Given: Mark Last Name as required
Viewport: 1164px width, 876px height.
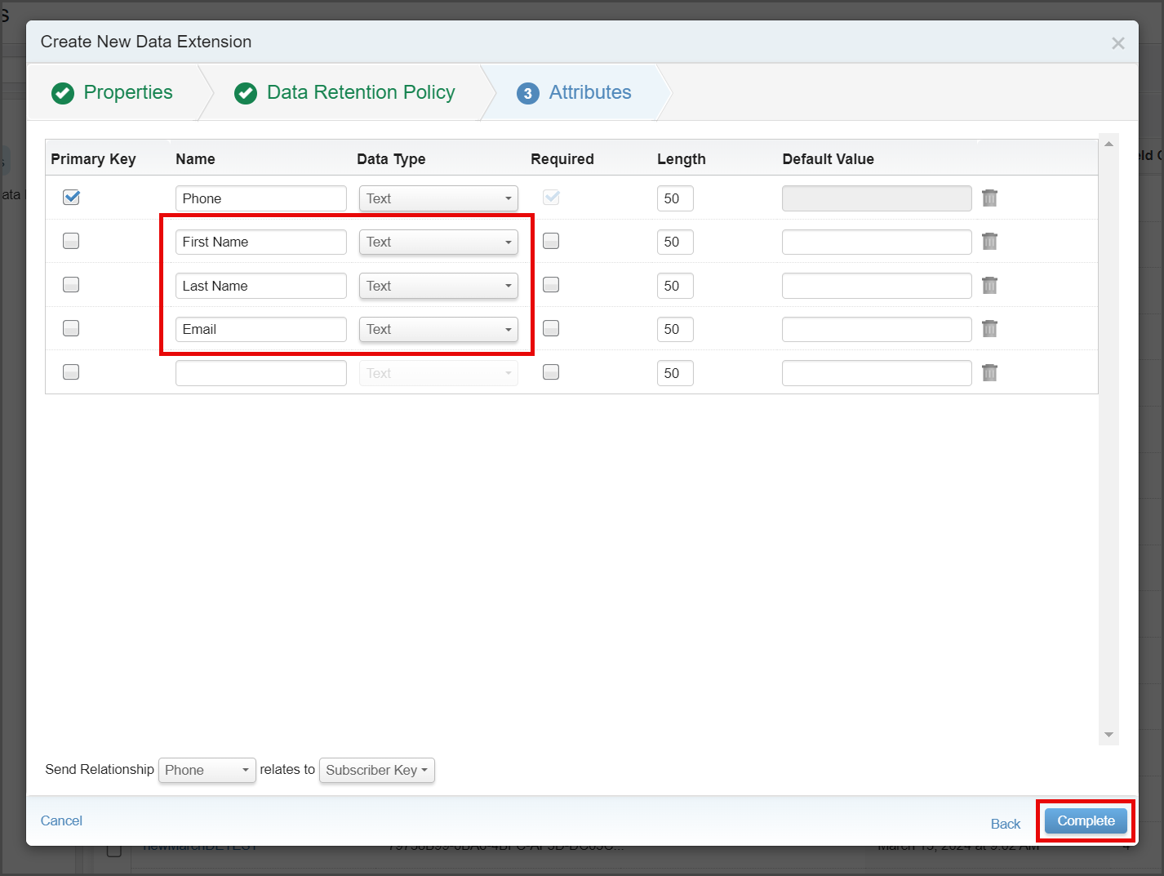Looking at the screenshot, I should 551,284.
